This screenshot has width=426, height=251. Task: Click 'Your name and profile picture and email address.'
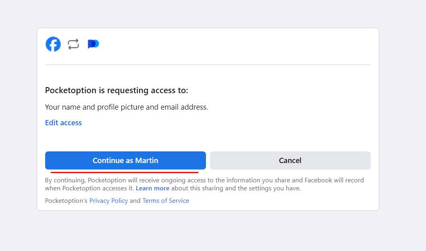pyautogui.click(x=126, y=107)
